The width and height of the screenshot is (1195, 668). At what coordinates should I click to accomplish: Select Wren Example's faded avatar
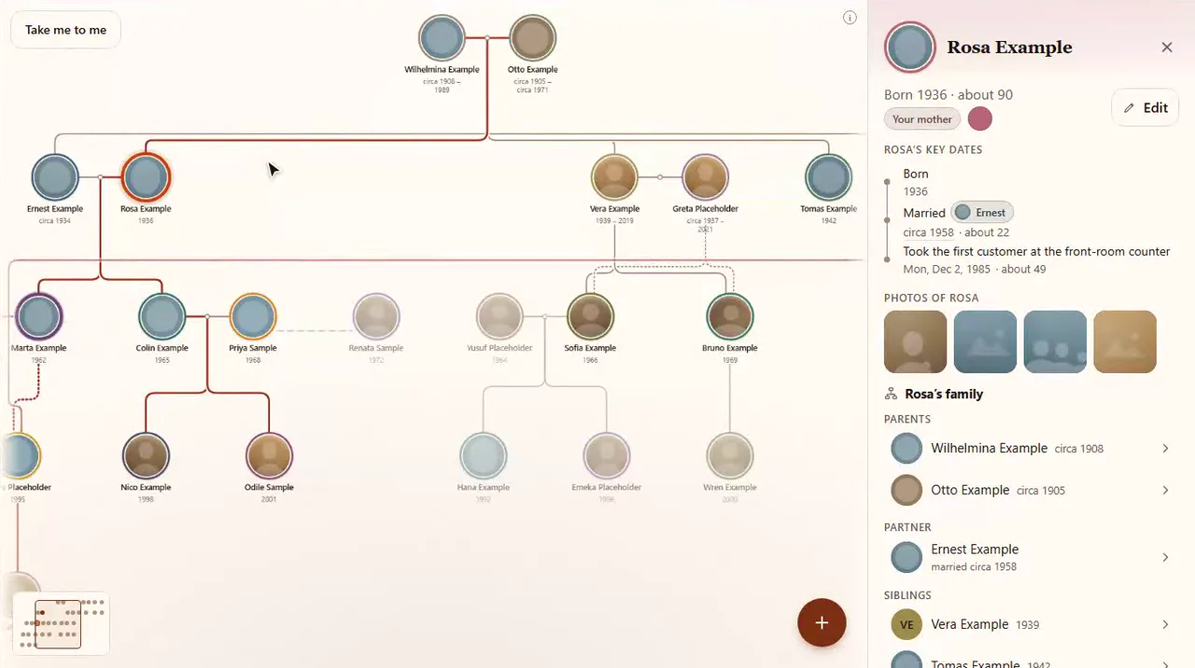click(729, 455)
